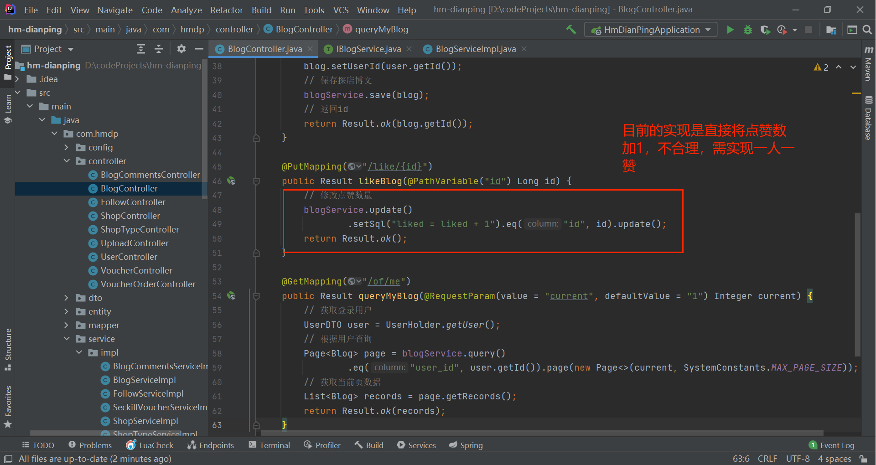Screen dimensions: 876x465
Task: Toggle the Terminal tool window
Action: 270,445
